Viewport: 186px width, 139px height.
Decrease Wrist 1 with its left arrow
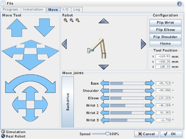click(105, 105)
